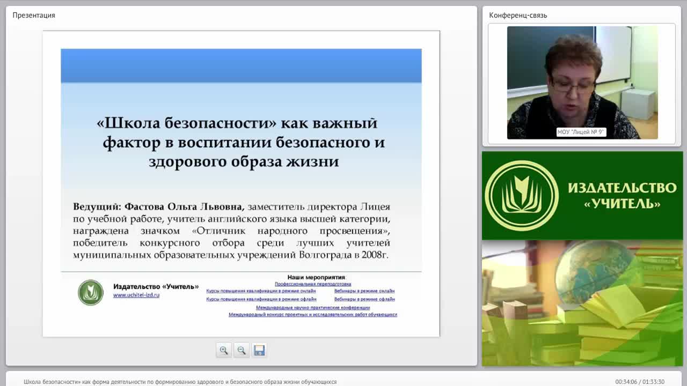This screenshot has width=687, height=386.
Task: Click the Наши мероприятия heading
Action: pos(317,277)
